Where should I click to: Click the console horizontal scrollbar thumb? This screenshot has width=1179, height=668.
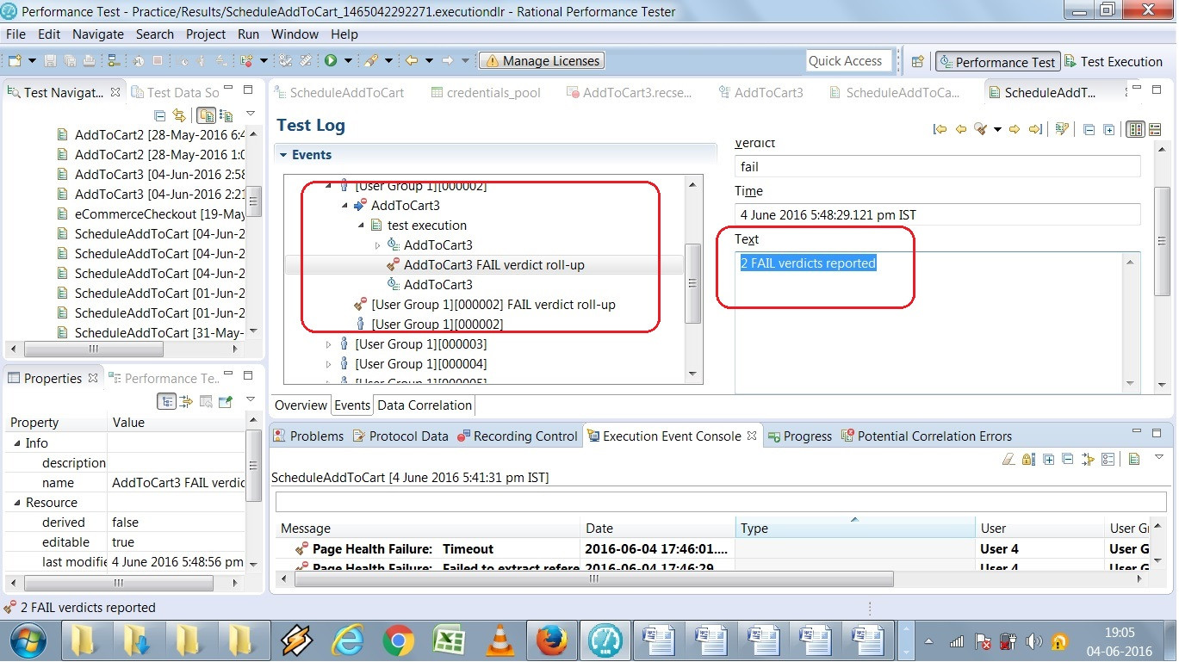pyautogui.click(x=594, y=579)
